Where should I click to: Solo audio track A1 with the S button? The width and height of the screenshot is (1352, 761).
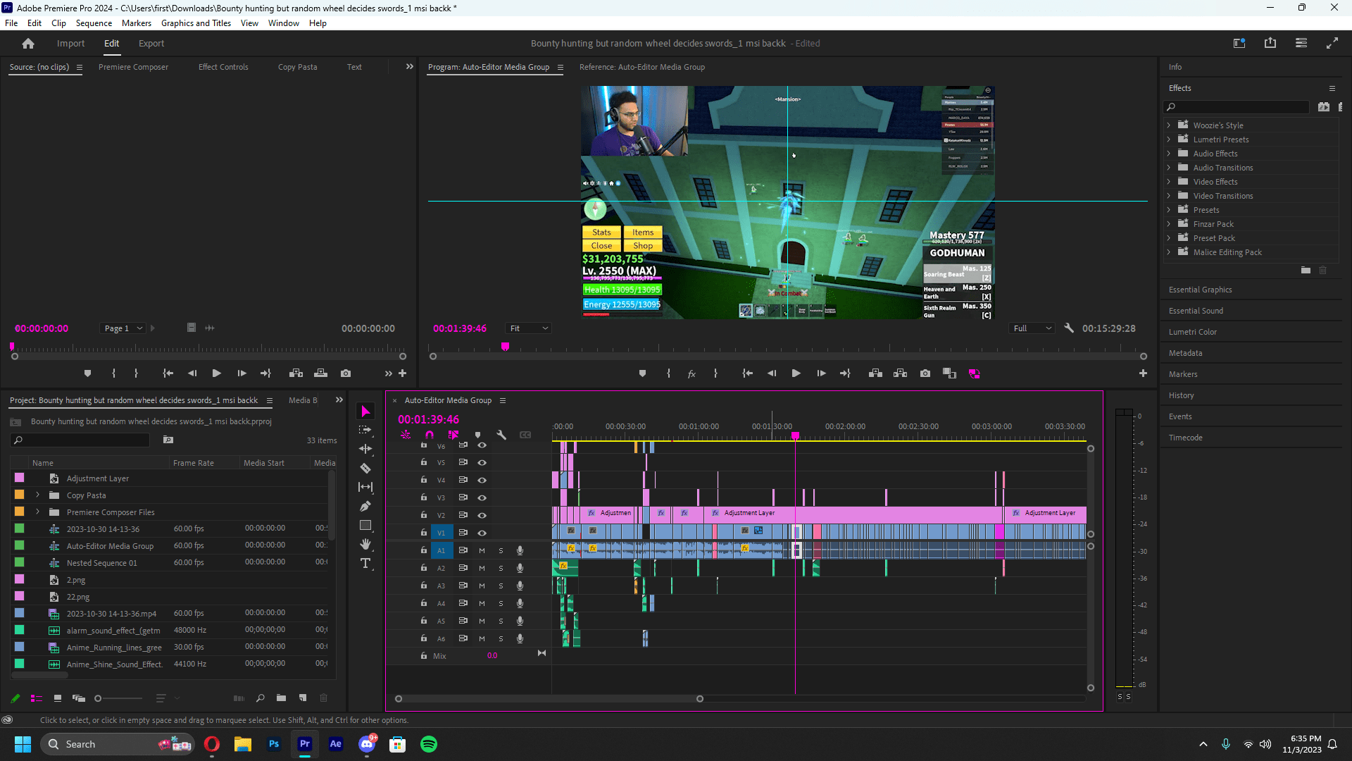(x=501, y=550)
